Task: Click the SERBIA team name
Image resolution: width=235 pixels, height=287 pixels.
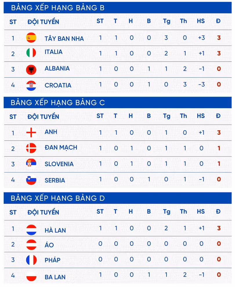Action: coord(55,180)
